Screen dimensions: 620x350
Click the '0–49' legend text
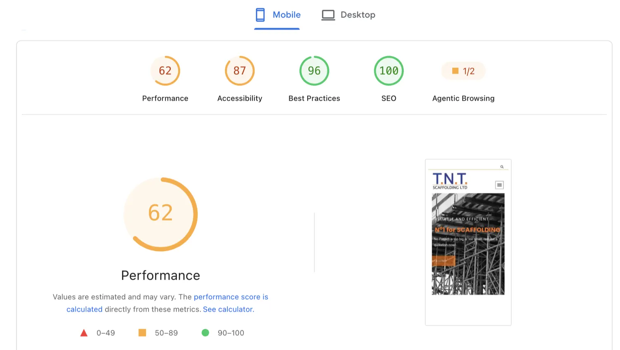106,333
